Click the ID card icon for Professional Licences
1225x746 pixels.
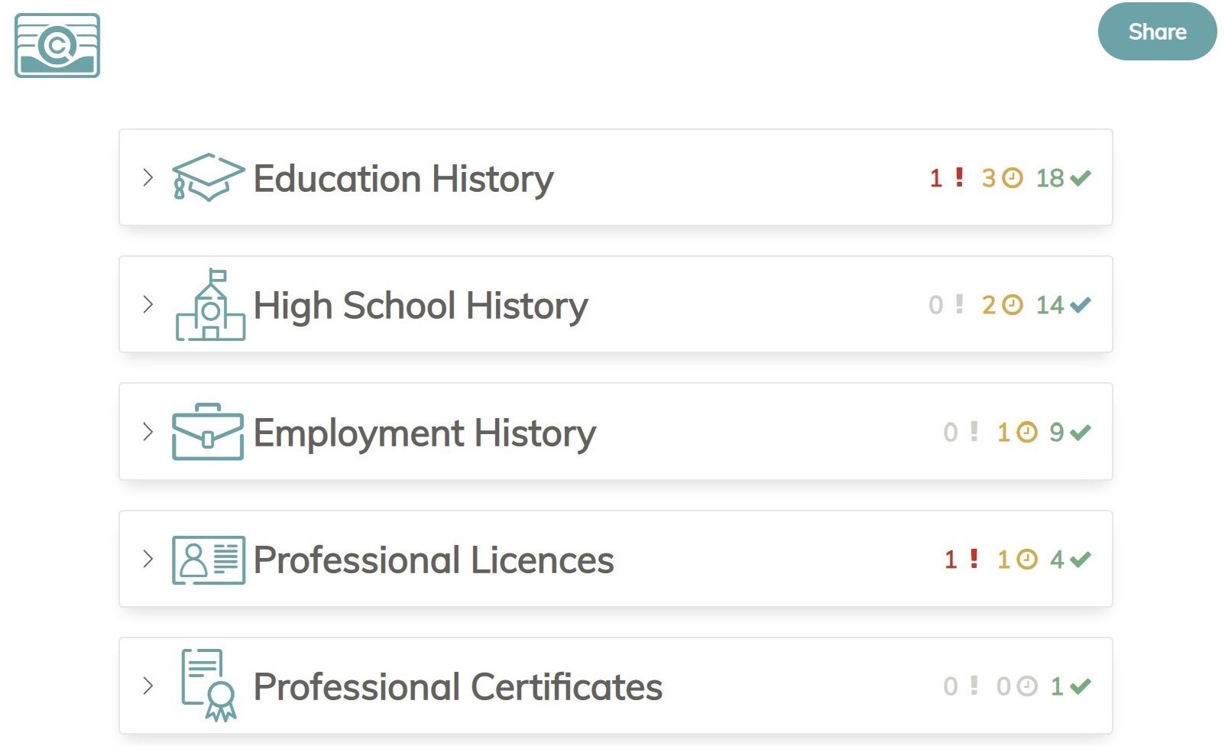[x=208, y=559]
